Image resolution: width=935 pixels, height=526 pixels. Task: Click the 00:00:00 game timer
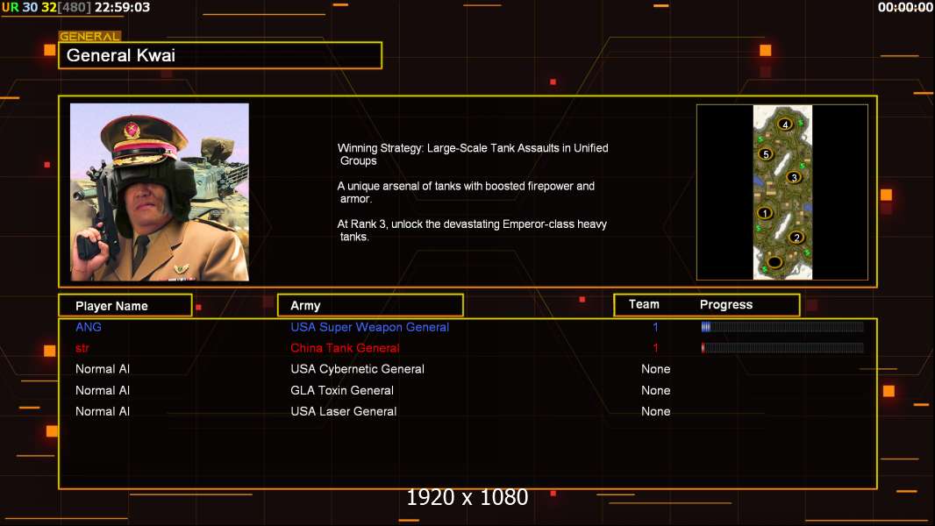(905, 7)
